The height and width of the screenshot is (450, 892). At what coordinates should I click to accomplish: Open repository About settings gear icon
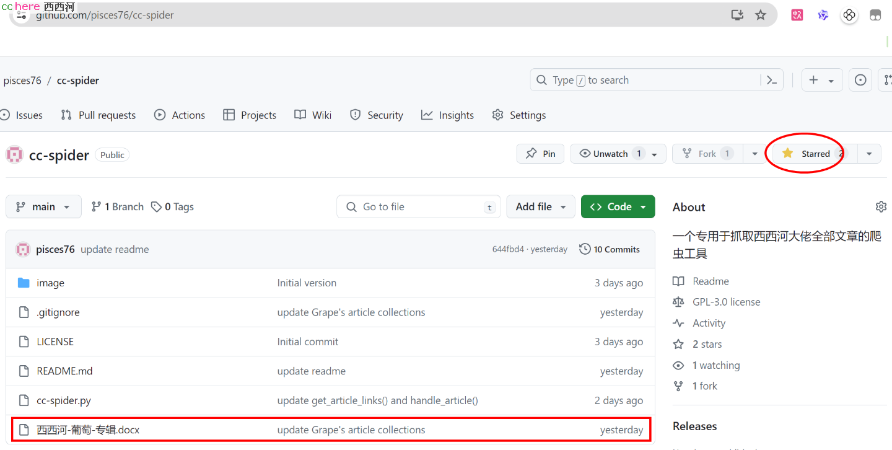(x=881, y=206)
